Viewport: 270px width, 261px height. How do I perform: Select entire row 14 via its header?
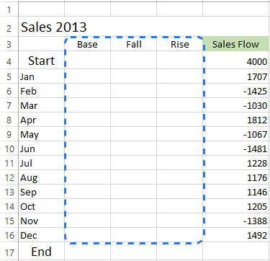(x=9, y=206)
